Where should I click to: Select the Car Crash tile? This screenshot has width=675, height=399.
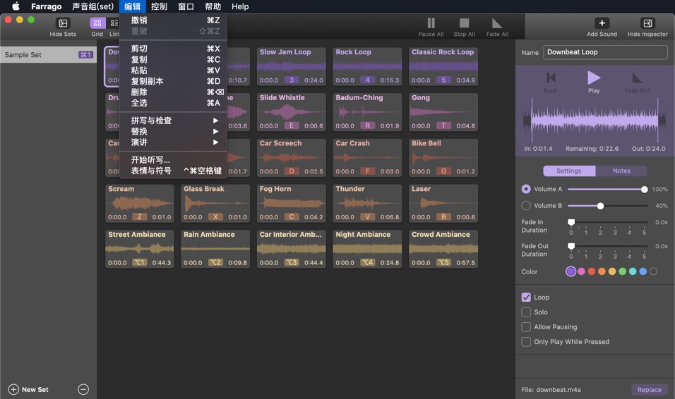tap(368, 157)
